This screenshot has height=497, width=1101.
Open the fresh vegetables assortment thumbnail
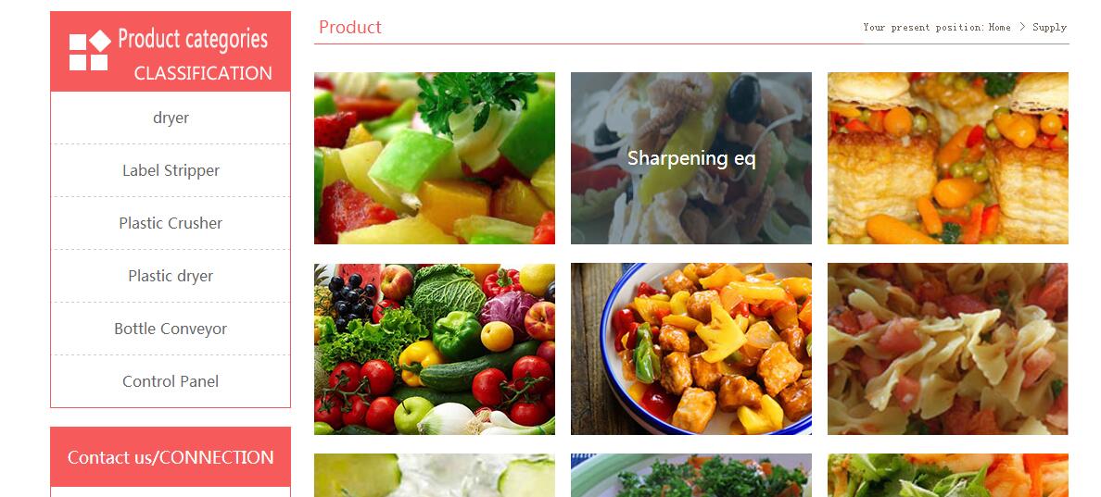(435, 349)
